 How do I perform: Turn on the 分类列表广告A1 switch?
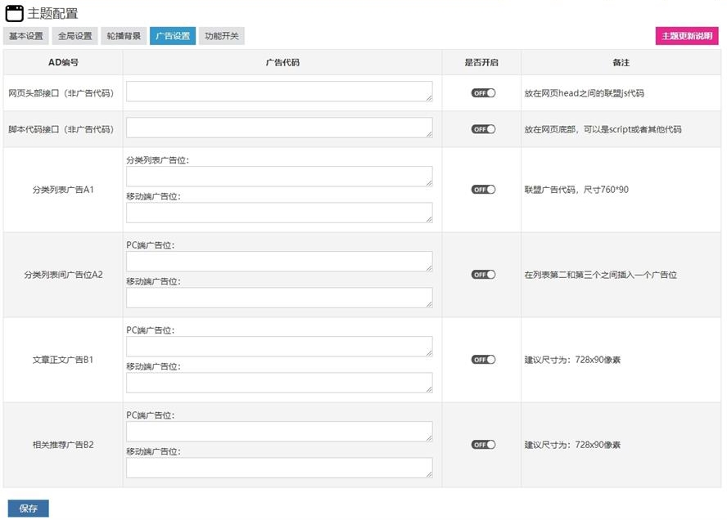click(483, 190)
